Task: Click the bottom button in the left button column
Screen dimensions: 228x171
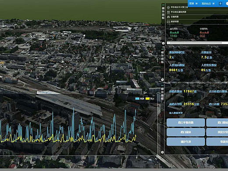Action: click(x=185, y=142)
